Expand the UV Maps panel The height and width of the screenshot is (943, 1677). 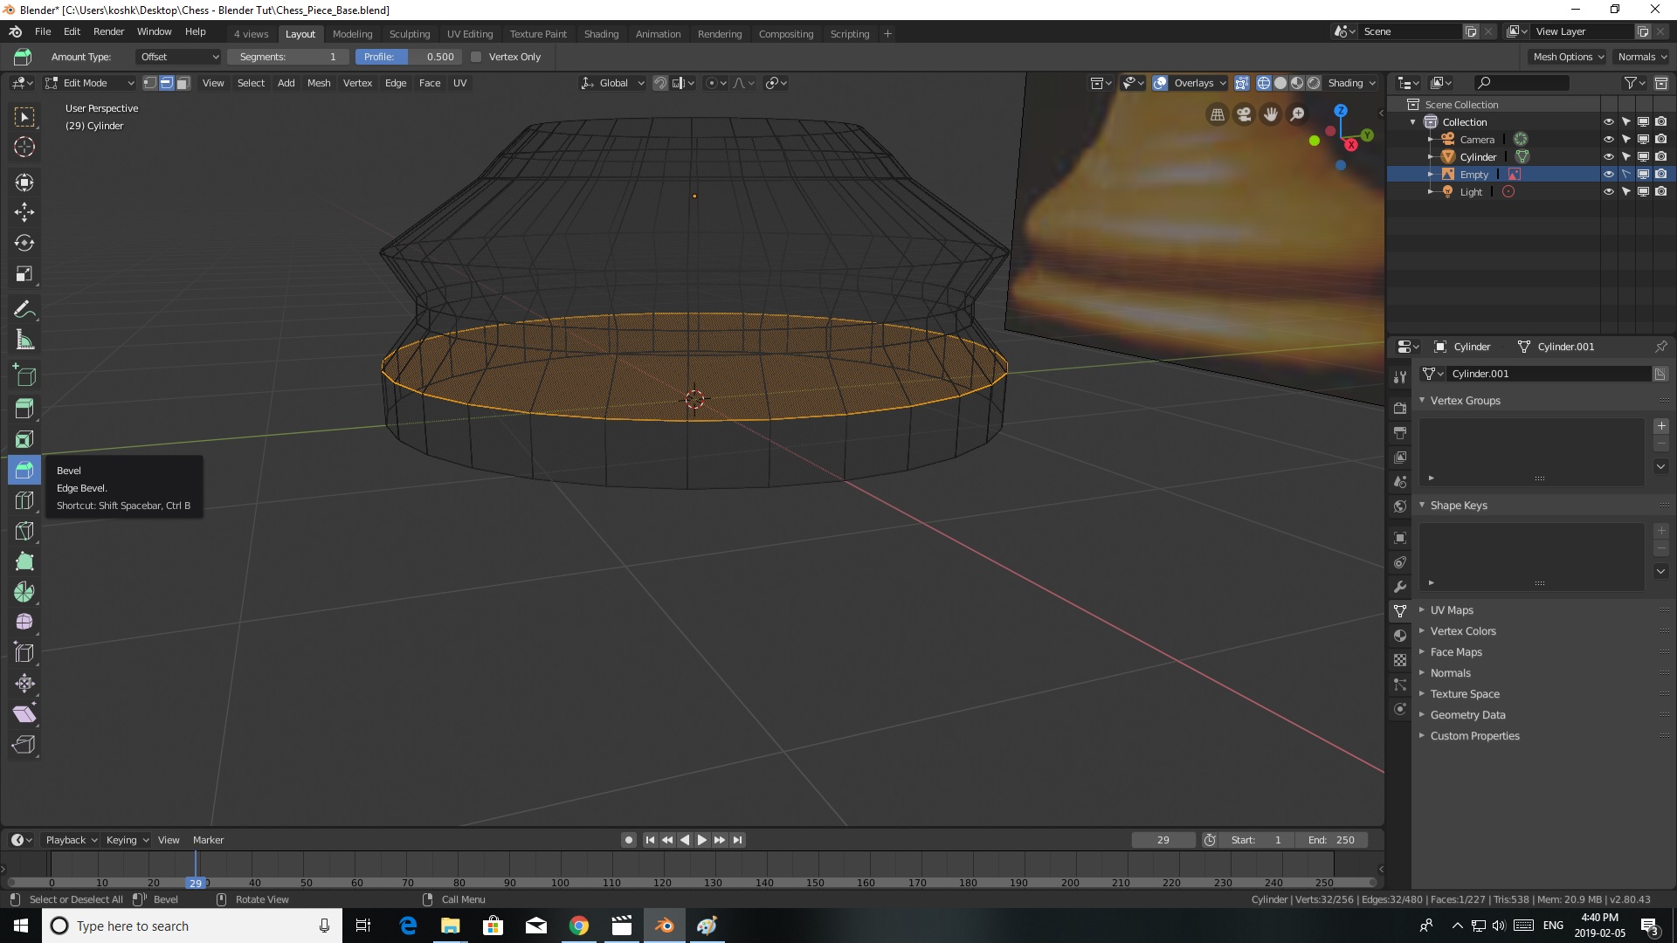1451,610
